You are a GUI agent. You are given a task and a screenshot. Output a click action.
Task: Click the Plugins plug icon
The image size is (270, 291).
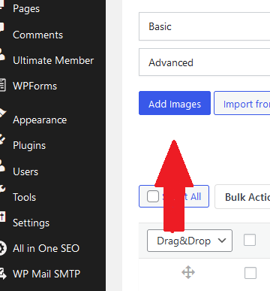click(x=2, y=139)
